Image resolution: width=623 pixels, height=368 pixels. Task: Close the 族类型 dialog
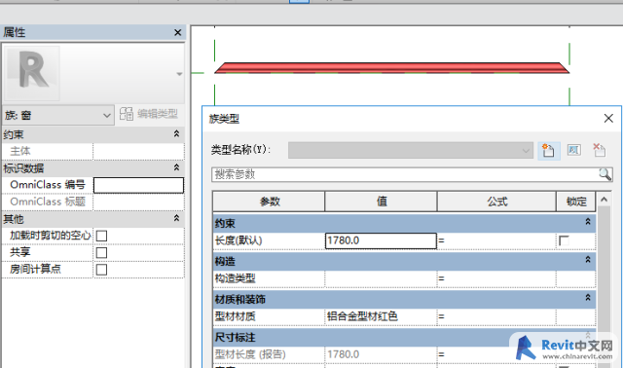pyautogui.click(x=608, y=119)
